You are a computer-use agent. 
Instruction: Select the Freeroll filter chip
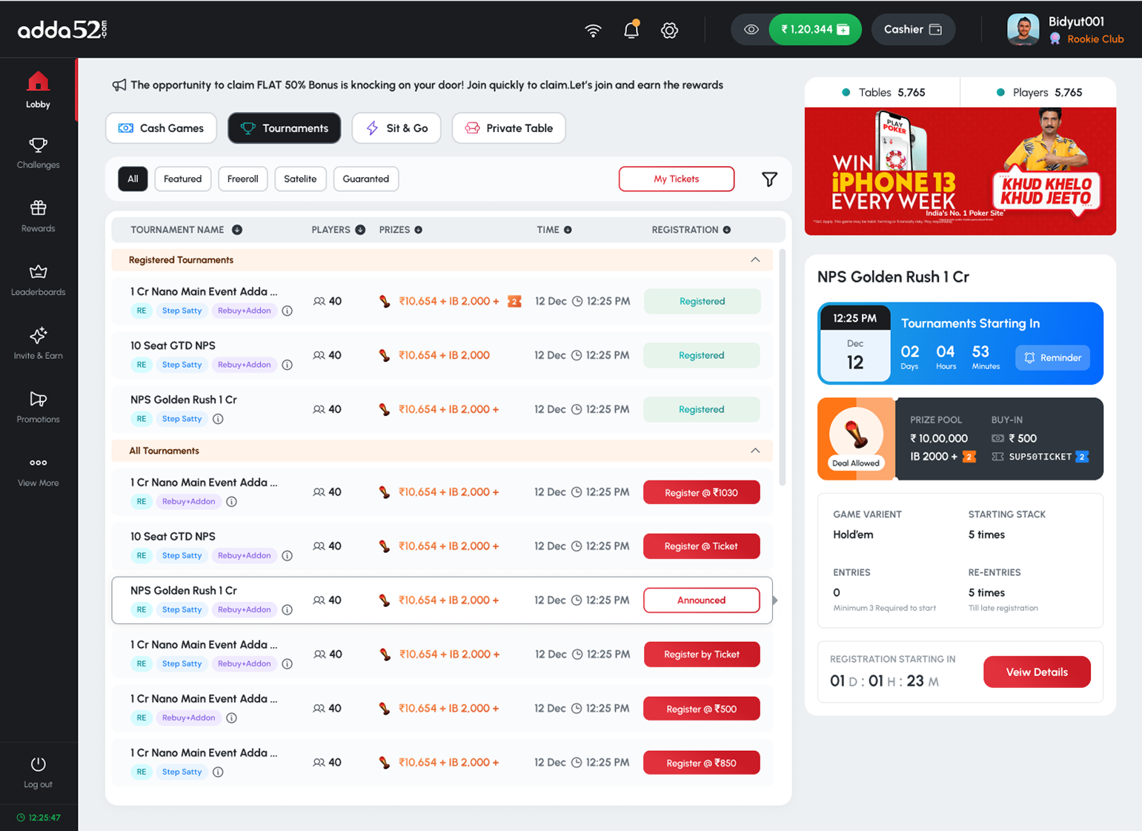(x=243, y=179)
